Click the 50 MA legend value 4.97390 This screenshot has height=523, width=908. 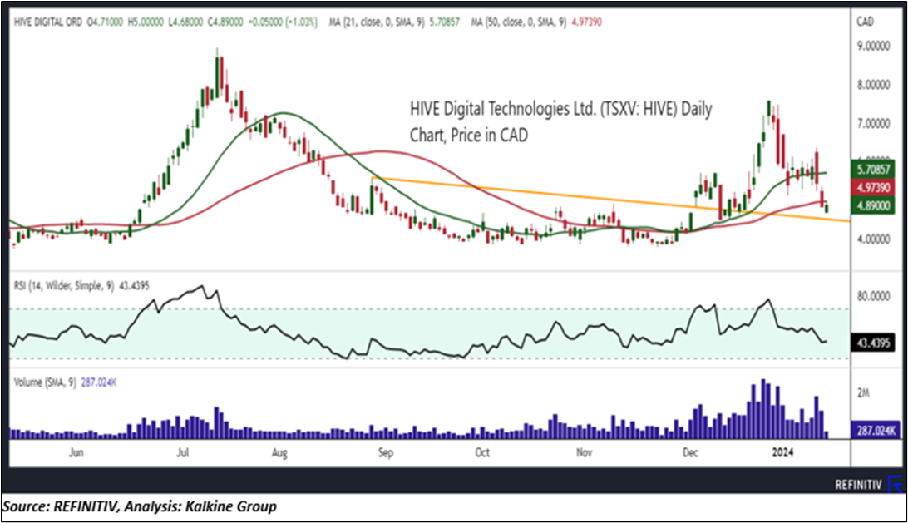586,22
